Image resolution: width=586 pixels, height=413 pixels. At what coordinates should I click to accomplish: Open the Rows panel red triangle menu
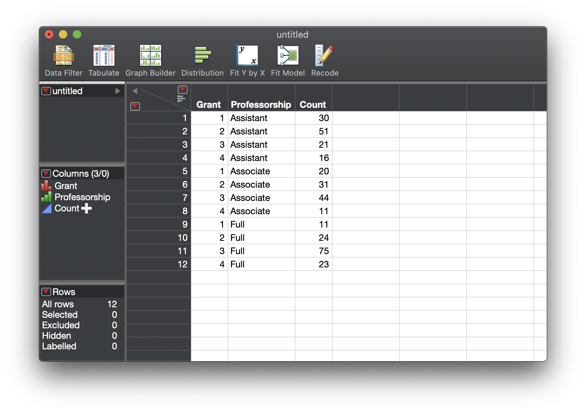pos(46,292)
